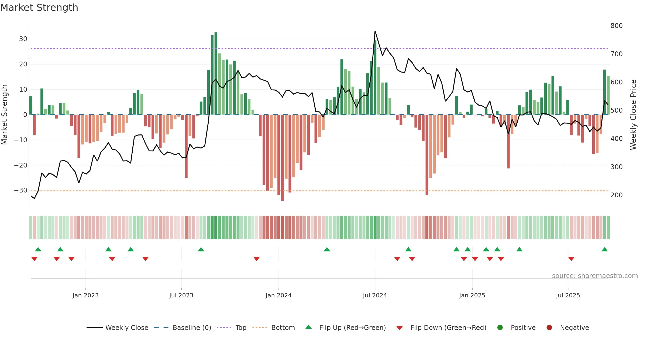This screenshot has height=363, width=647.
Task: Click the 300 tick on the price axis
Action: (617, 167)
